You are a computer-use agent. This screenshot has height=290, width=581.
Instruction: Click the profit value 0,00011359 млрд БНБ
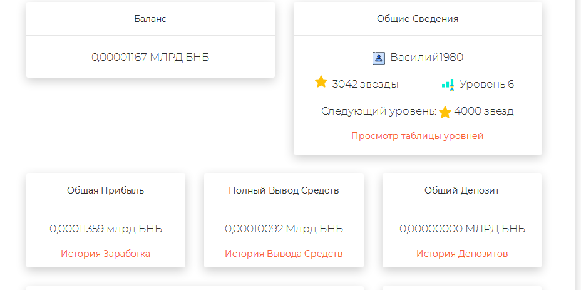106,229
